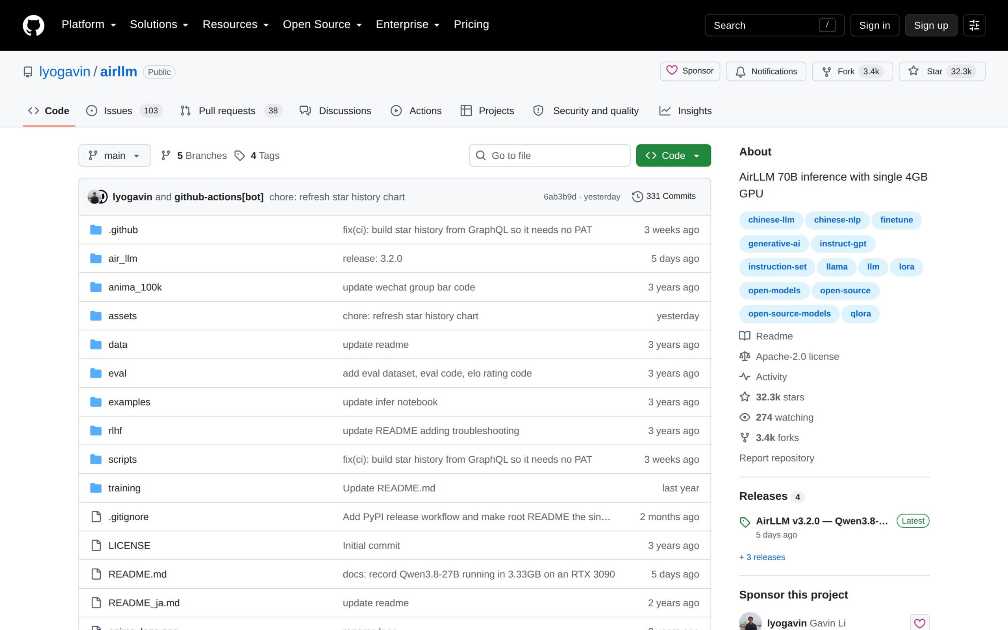The width and height of the screenshot is (1008, 630).
Task: Open the .gitignore file
Action: (128, 517)
